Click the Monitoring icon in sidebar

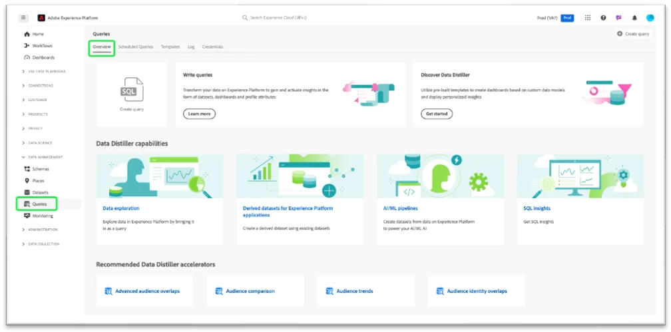click(27, 216)
